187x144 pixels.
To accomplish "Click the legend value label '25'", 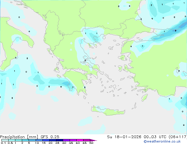I will tap(57, 143).
